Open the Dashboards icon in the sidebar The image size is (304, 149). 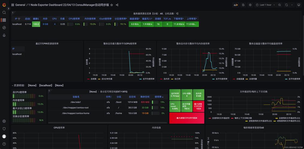4,20
